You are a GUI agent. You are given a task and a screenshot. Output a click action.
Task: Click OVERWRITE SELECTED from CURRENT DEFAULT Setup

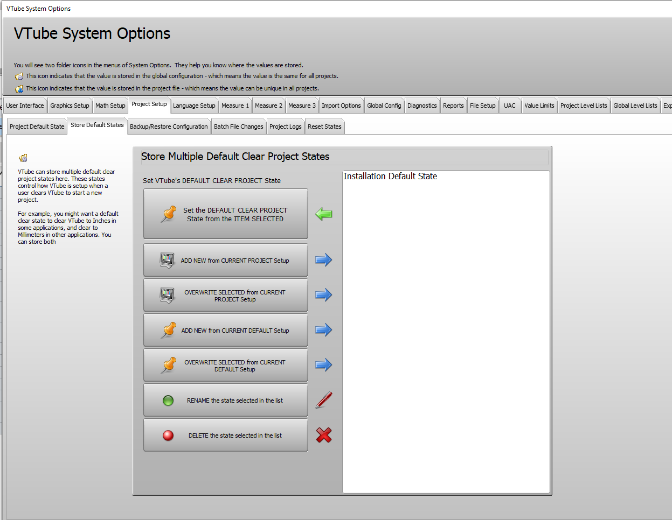[x=226, y=365]
